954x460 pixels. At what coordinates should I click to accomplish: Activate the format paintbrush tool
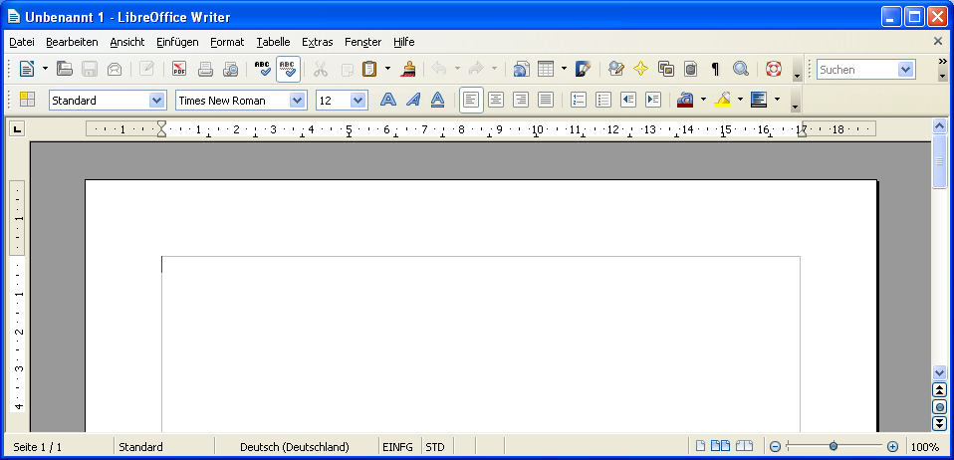[407, 69]
